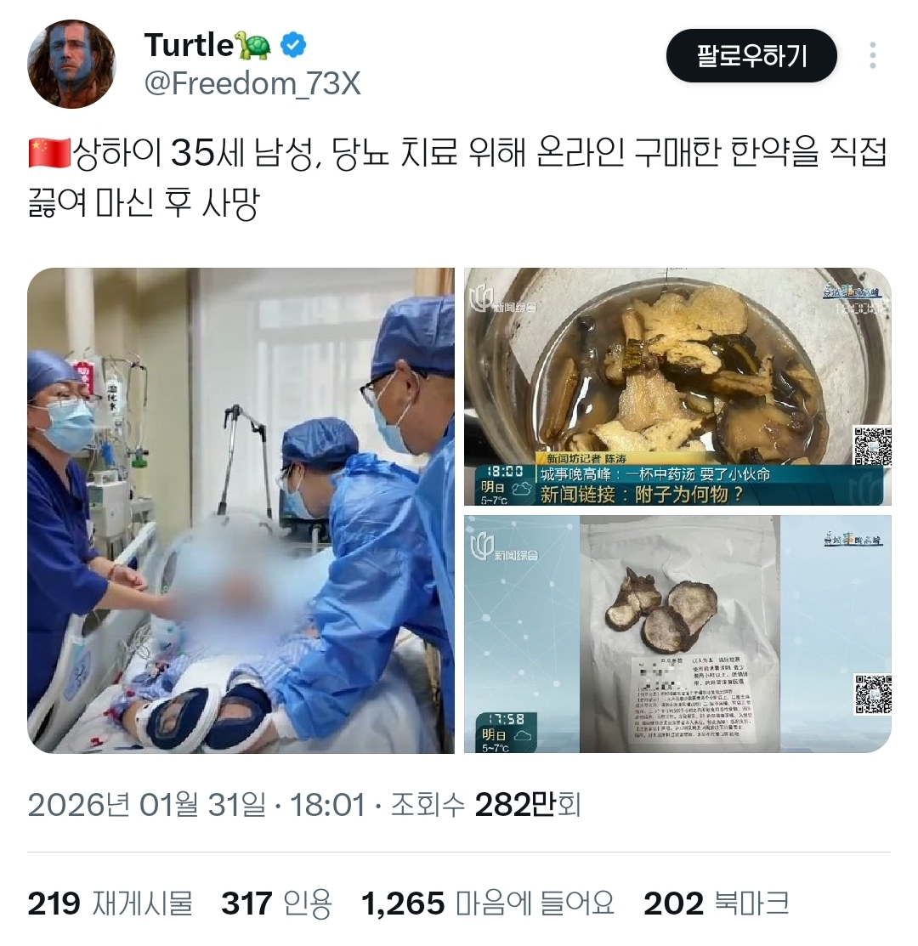Click the 팔로우하기 follow button

click(x=751, y=55)
